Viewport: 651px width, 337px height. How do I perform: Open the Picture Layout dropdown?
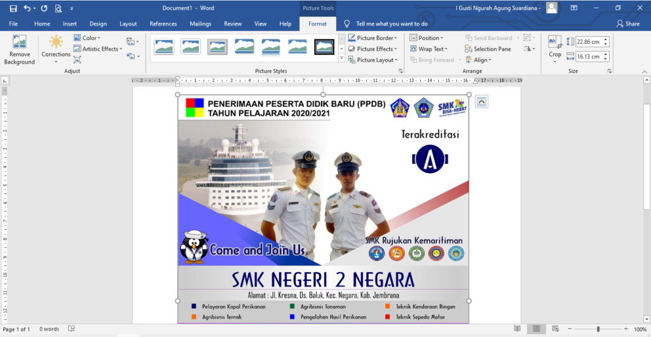click(x=373, y=60)
